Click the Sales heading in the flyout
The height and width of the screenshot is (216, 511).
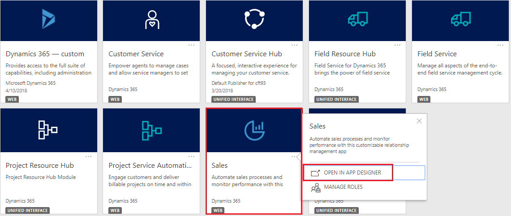pyautogui.click(x=318, y=126)
